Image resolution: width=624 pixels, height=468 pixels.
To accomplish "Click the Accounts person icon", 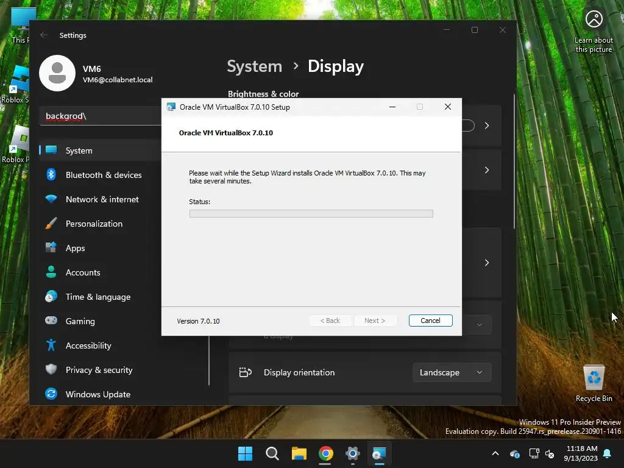I will pyautogui.click(x=51, y=272).
